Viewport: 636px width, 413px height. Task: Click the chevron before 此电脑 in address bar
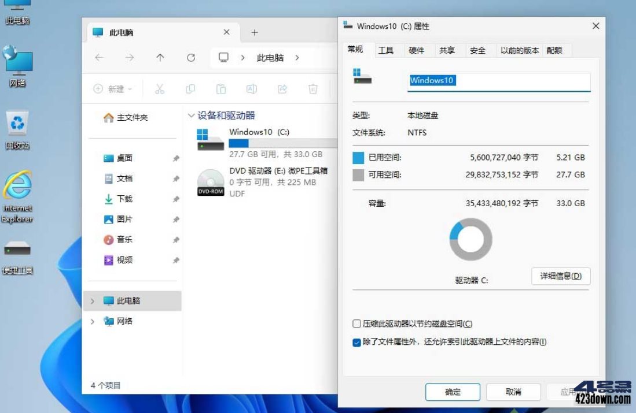242,58
